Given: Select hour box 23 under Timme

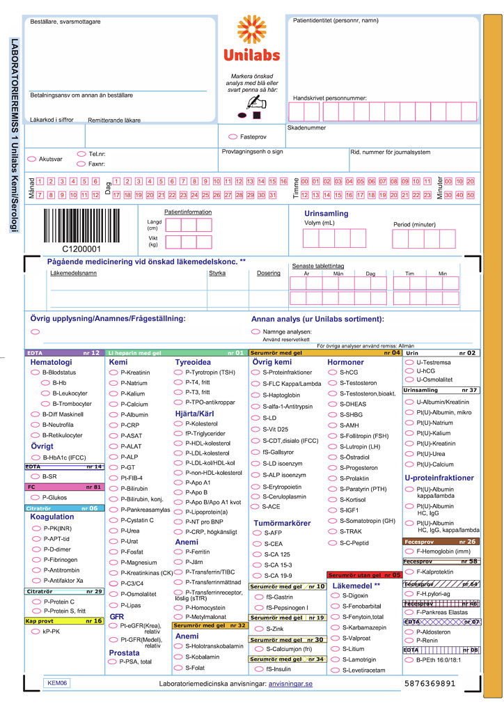Looking at the screenshot, I should pyautogui.click(x=427, y=195).
